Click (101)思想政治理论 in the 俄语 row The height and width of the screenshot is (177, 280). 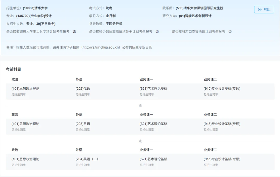tap(25, 89)
